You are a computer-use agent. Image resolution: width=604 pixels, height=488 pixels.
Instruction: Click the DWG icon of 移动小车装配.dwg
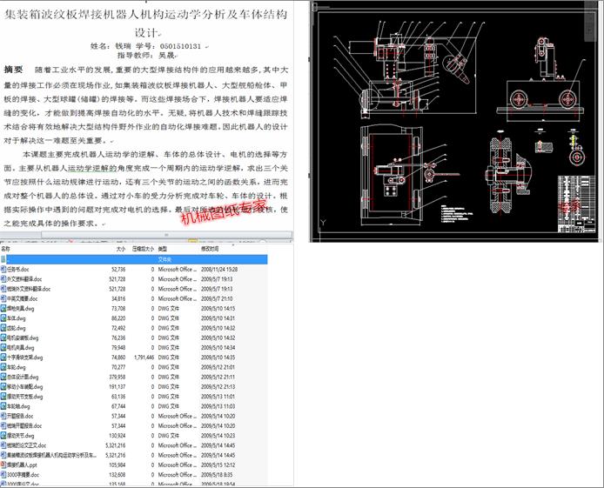click(3, 387)
